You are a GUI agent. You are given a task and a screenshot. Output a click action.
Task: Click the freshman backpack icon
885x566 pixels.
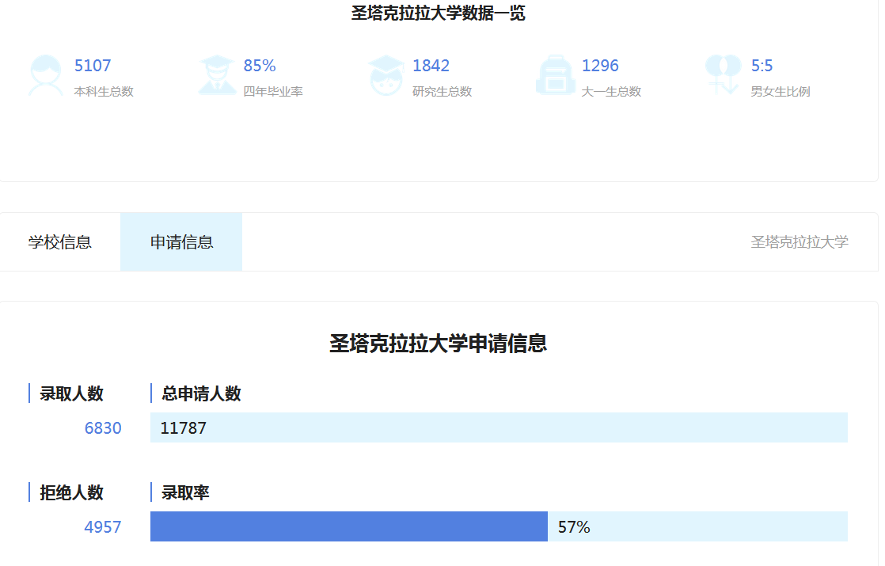pyautogui.click(x=555, y=76)
